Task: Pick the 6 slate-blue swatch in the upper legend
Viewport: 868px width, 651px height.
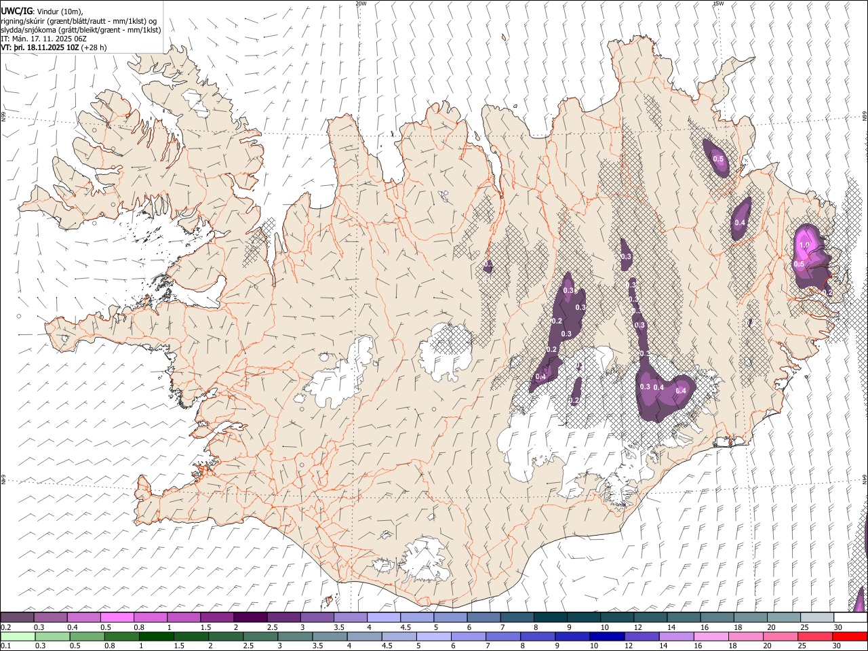Action: coord(484,617)
